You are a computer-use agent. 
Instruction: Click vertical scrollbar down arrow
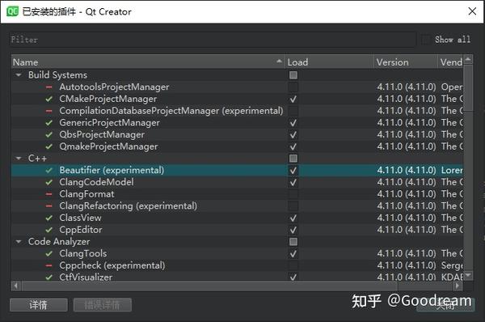point(468,275)
